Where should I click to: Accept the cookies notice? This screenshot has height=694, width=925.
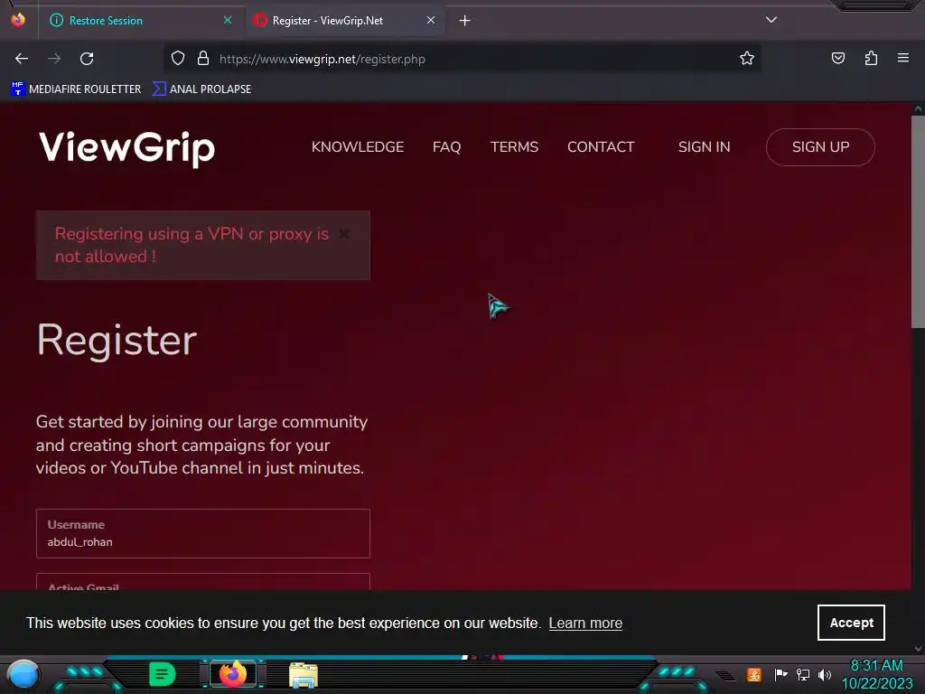[x=851, y=623]
